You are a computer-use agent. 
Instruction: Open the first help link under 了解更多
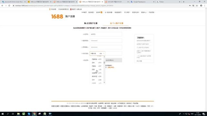[143, 41]
